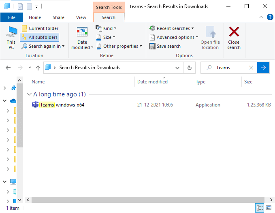Click the Search Tools contextual tab
The height and width of the screenshot is (213, 275).
(x=109, y=7)
